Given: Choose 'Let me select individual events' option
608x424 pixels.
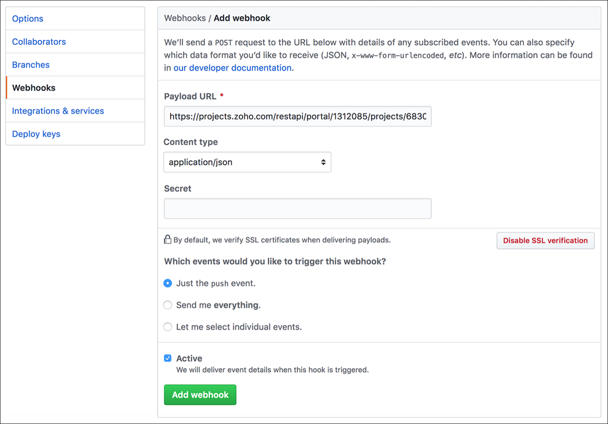Looking at the screenshot, I should pos(168,327).
